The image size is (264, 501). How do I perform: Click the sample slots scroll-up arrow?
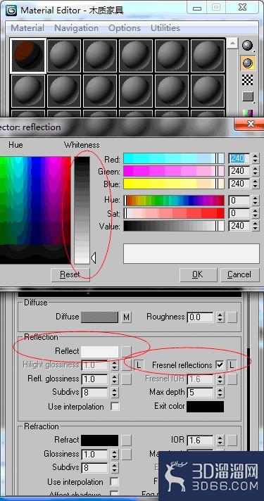click(x=232, y=43)
